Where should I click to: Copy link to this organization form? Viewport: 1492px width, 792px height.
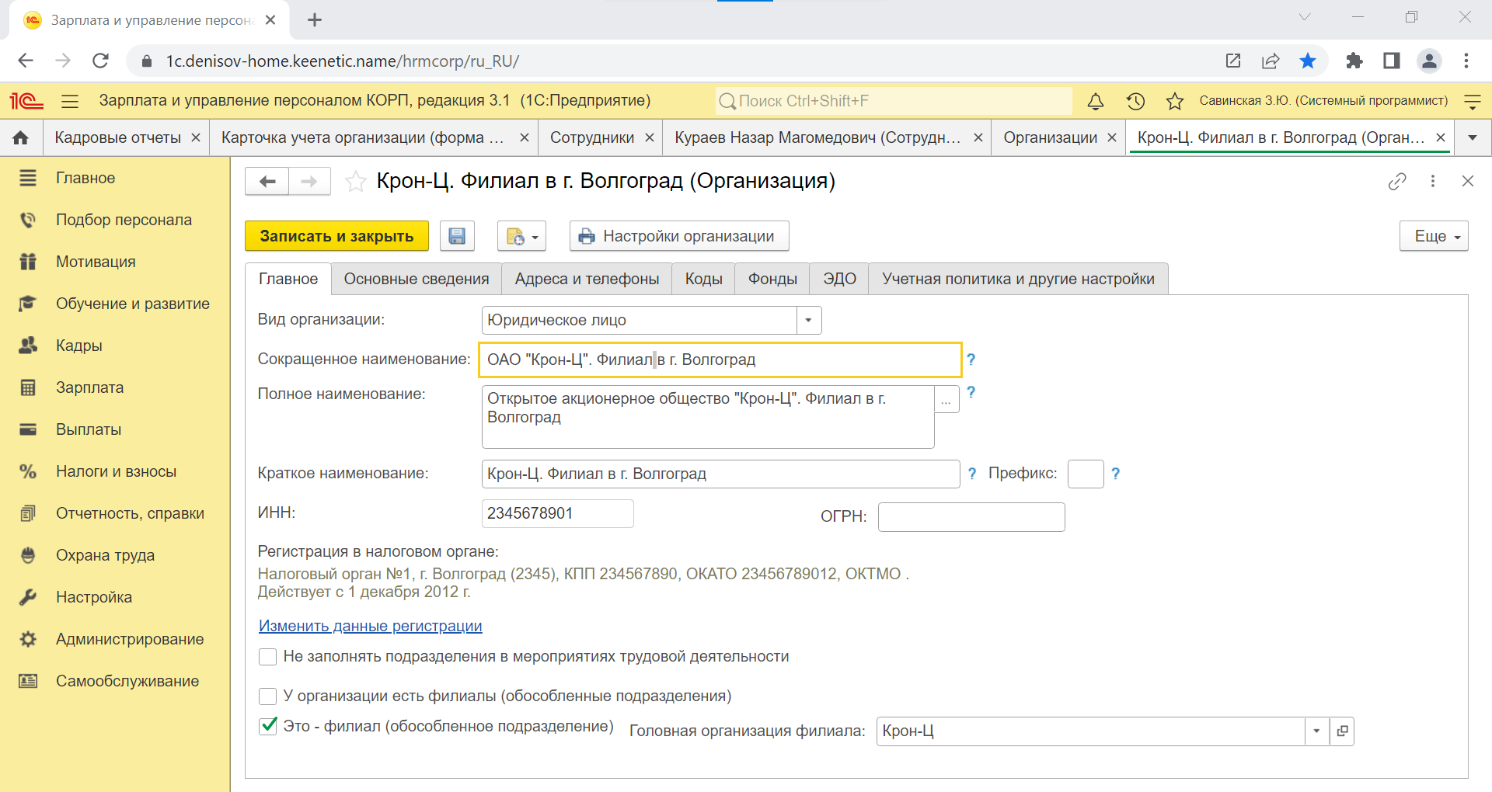click(1396, 181)
